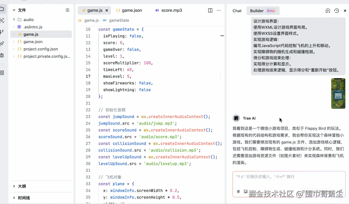Open file panel filter settings icon
This screenshot has width=349, height=204.
tap(68, 10)
